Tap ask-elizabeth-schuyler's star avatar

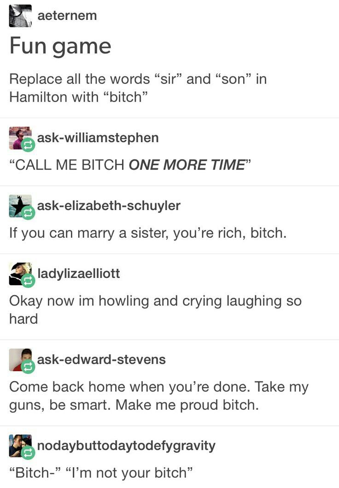(x=20, y=206)
